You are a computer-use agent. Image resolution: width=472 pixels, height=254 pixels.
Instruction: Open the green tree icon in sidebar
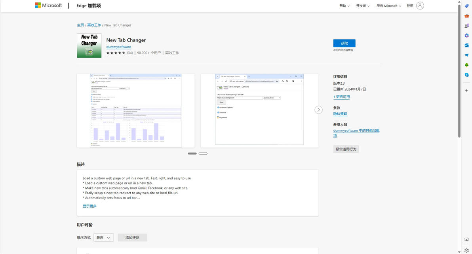466,65
